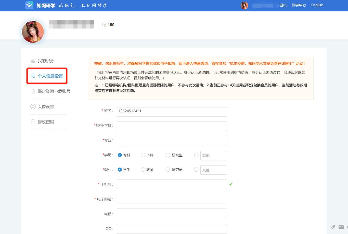Select 研究员 occupation radio button

pyautogui.click(x=168, y=170)
